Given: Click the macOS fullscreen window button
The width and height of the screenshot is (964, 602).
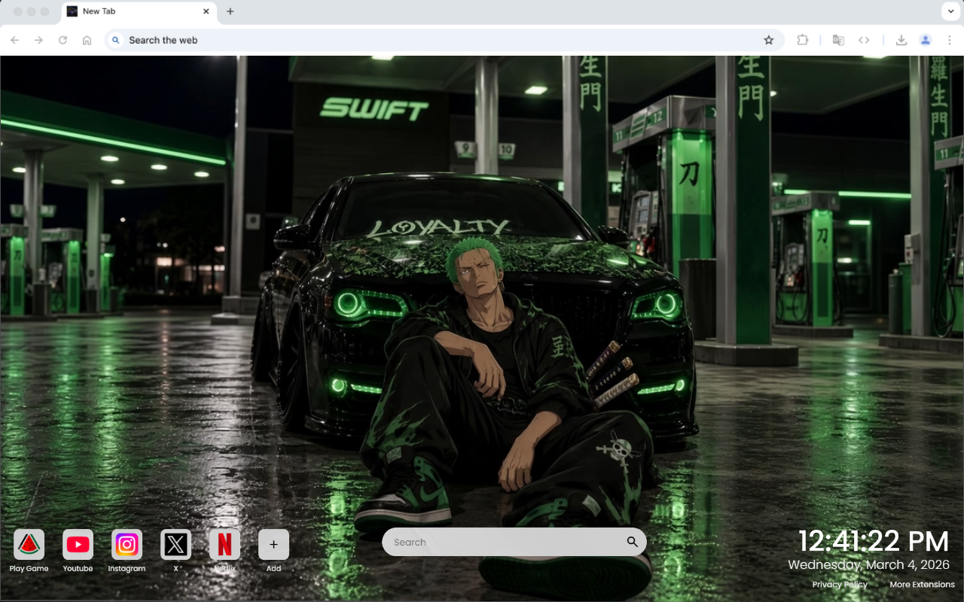Looking at the screenshot, I should click(x=45, y=11).
